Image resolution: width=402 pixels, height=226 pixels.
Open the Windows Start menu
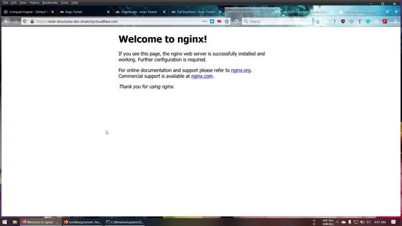click(x=4, y=222)
